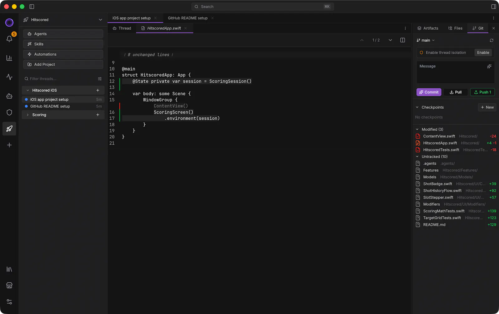Close the HitscoredApp.swift file tab

pyautogui.click(x=186, y=28)
